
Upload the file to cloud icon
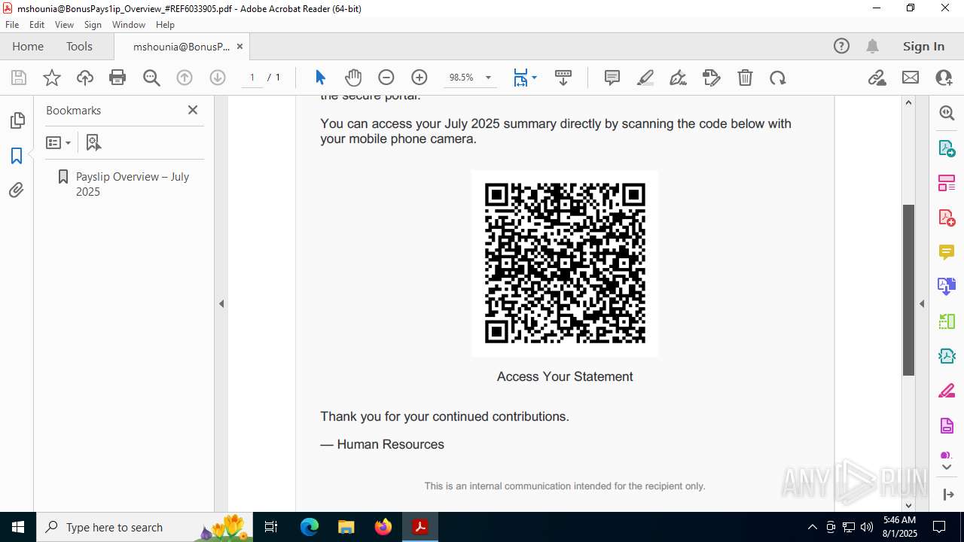tap(85, 78)
